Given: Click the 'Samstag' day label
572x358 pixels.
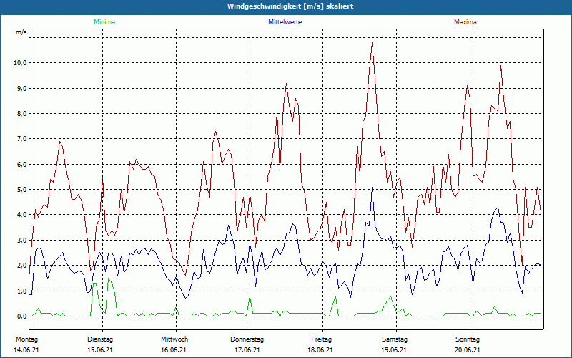Looking at the screenshot, I should tap(395, 339).
